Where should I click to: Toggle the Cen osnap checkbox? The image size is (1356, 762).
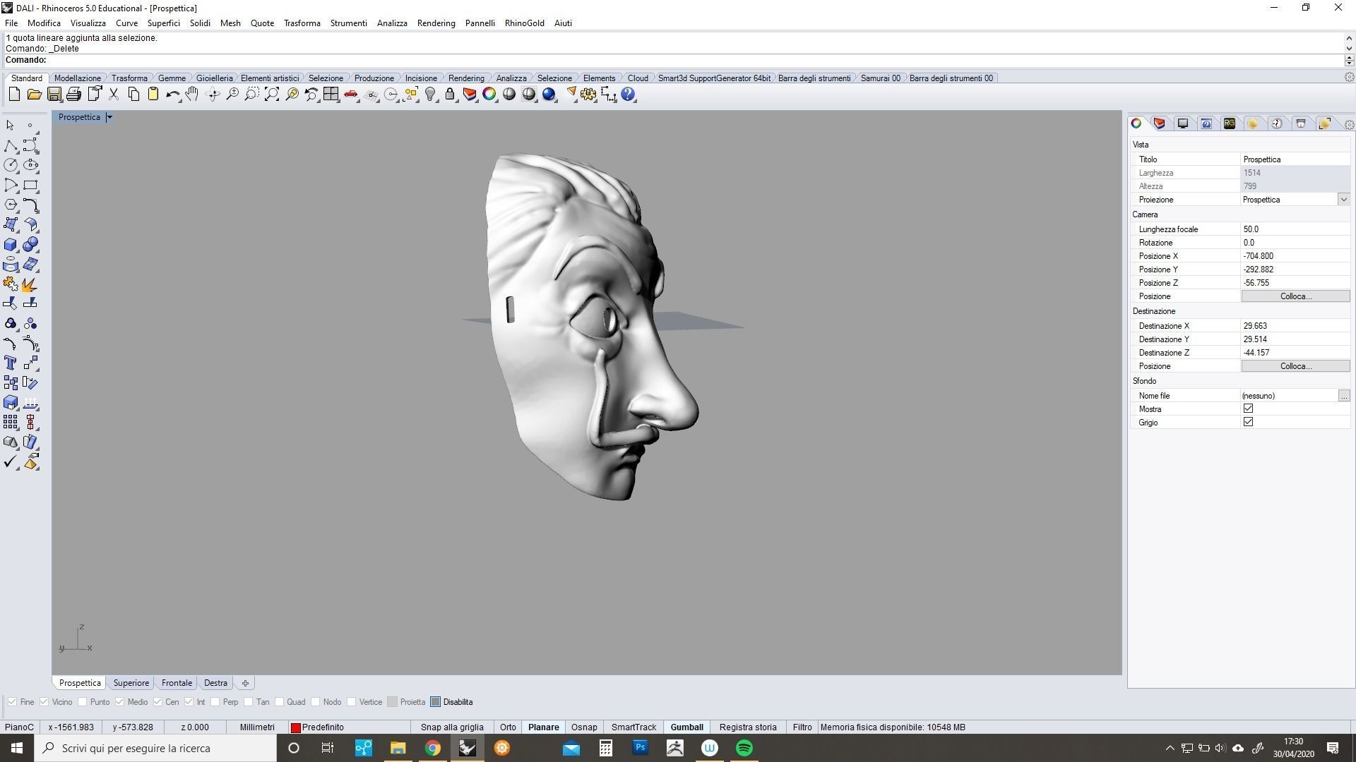157,702
